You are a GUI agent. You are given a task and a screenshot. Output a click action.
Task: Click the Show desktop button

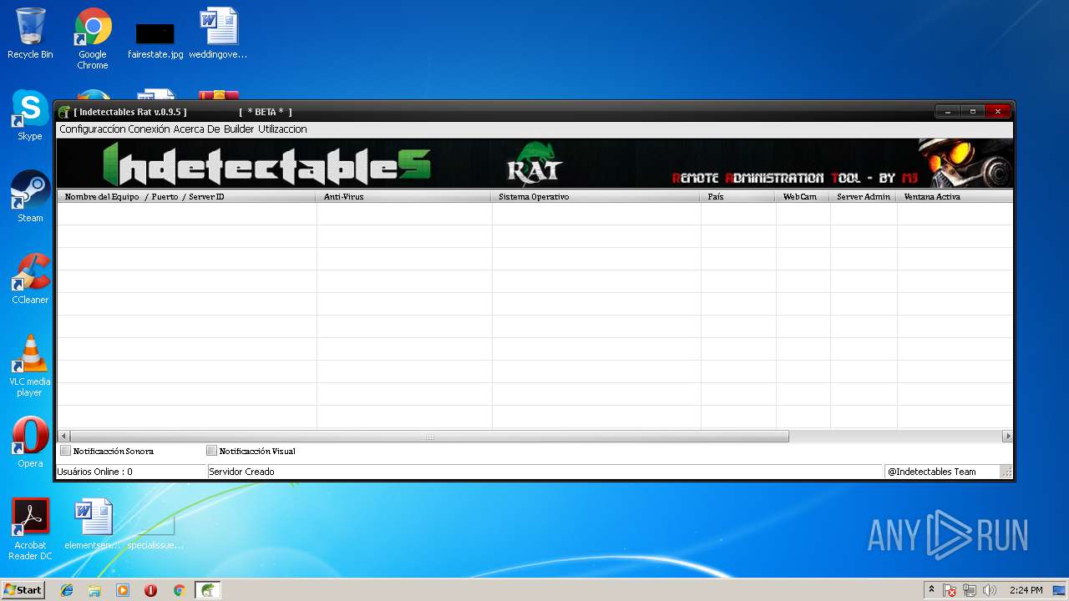click(x=1060, y=590)
